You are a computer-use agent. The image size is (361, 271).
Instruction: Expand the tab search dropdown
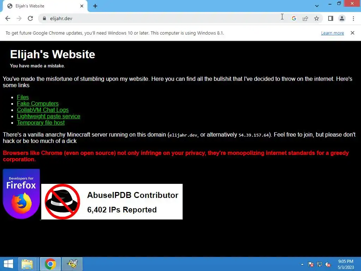(317, 6)
